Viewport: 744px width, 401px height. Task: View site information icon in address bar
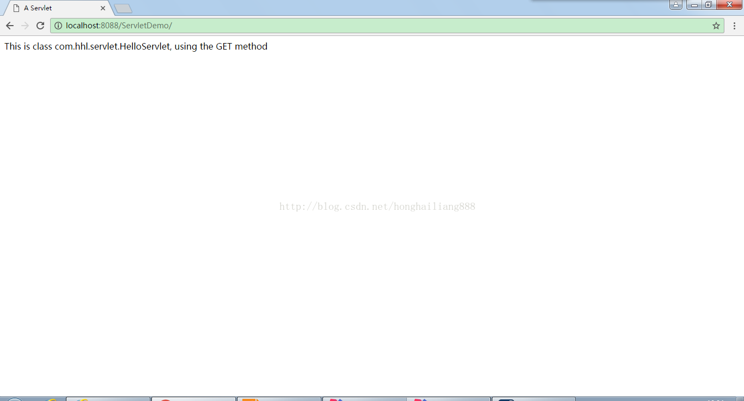[x=58, y=26]
